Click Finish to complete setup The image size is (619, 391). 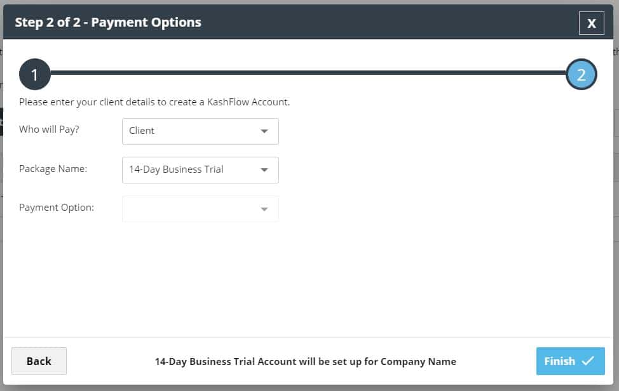click(x=569, y=361)
